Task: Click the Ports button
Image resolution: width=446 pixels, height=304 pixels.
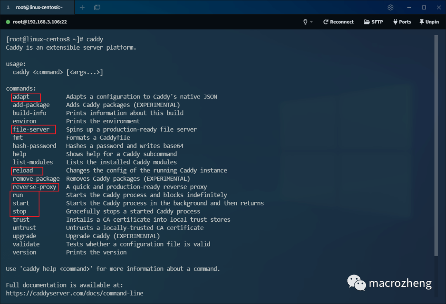Action: click(401, 22)
